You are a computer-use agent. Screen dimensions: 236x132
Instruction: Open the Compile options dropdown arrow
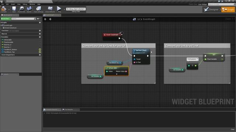tap(9, 10)
